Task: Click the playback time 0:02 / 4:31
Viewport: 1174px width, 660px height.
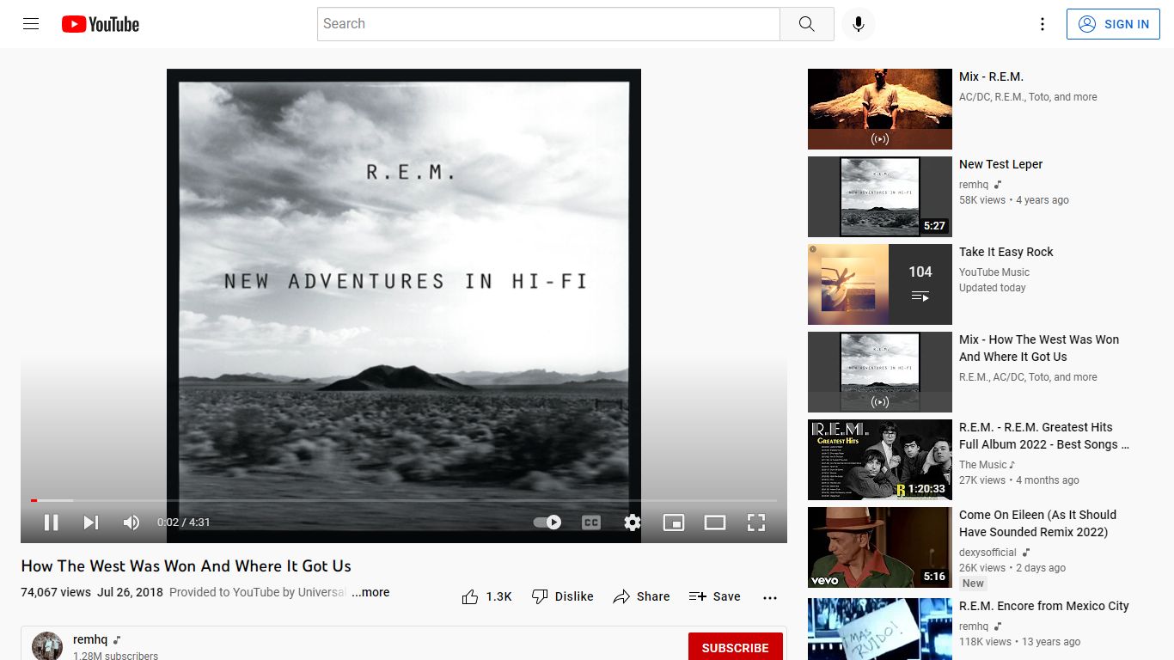Action: click(184, 522)
